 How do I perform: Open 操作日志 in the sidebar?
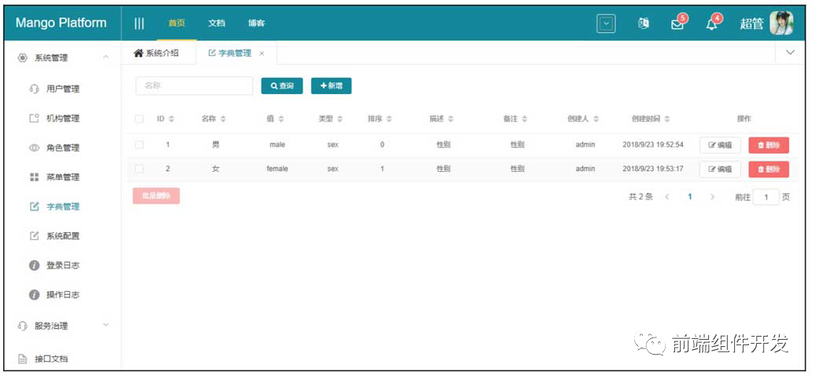pos(63,295)
